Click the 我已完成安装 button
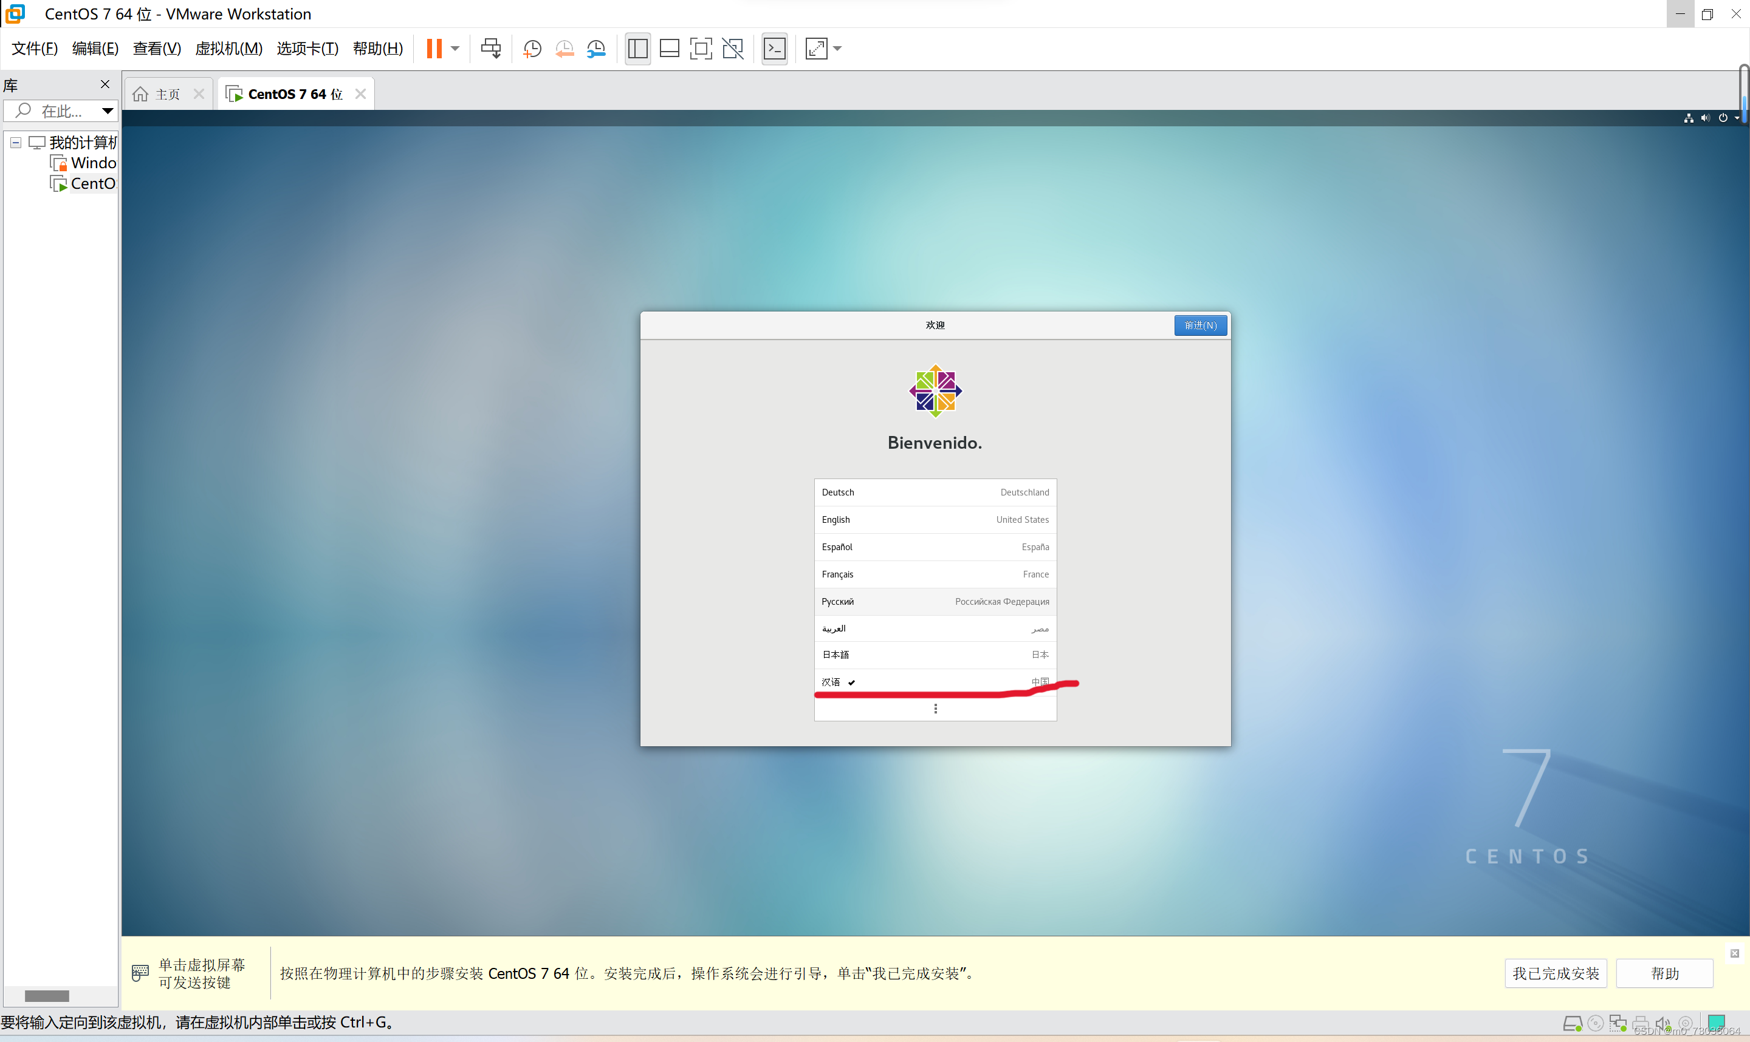 click(1556, 973)
